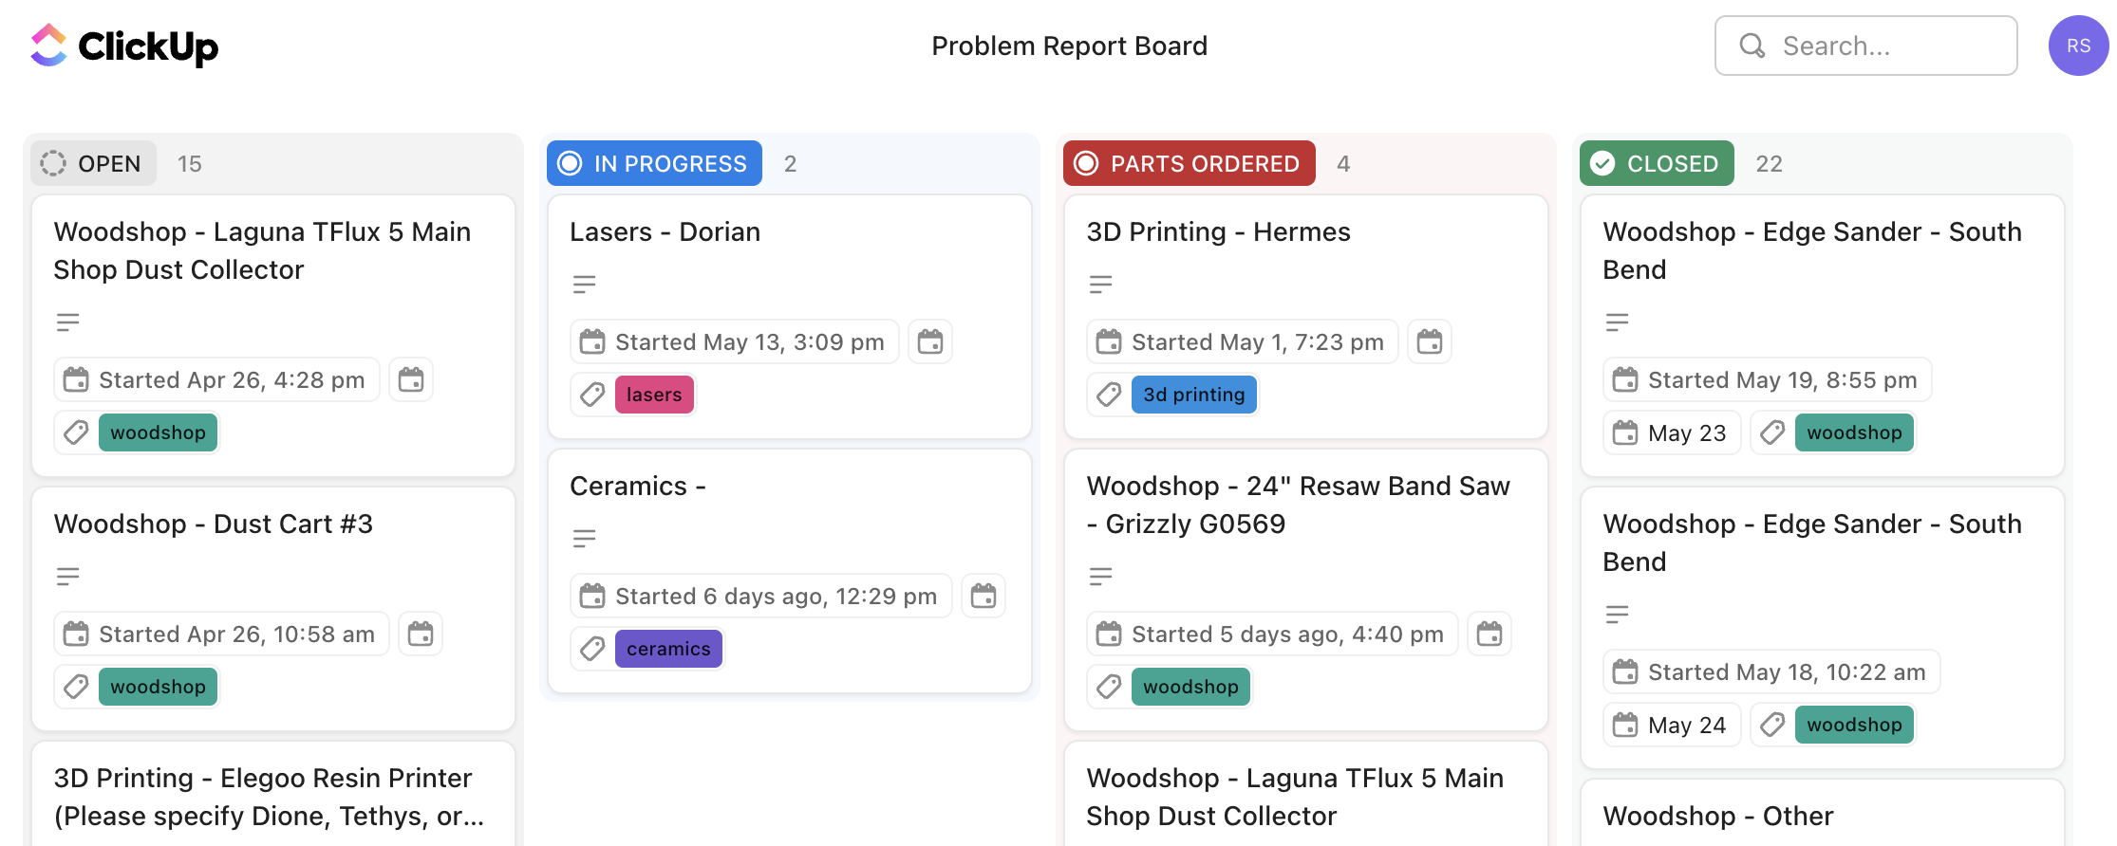This screenshot has height=846, width=2117.
Task: Click the Started May 13, 3:09 pm date
Action: pyautogui.click(x=735, y=341)
